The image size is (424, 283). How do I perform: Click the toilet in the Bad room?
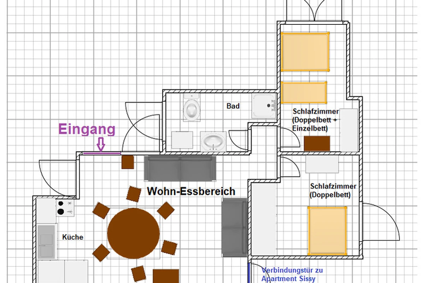(192, 108)
